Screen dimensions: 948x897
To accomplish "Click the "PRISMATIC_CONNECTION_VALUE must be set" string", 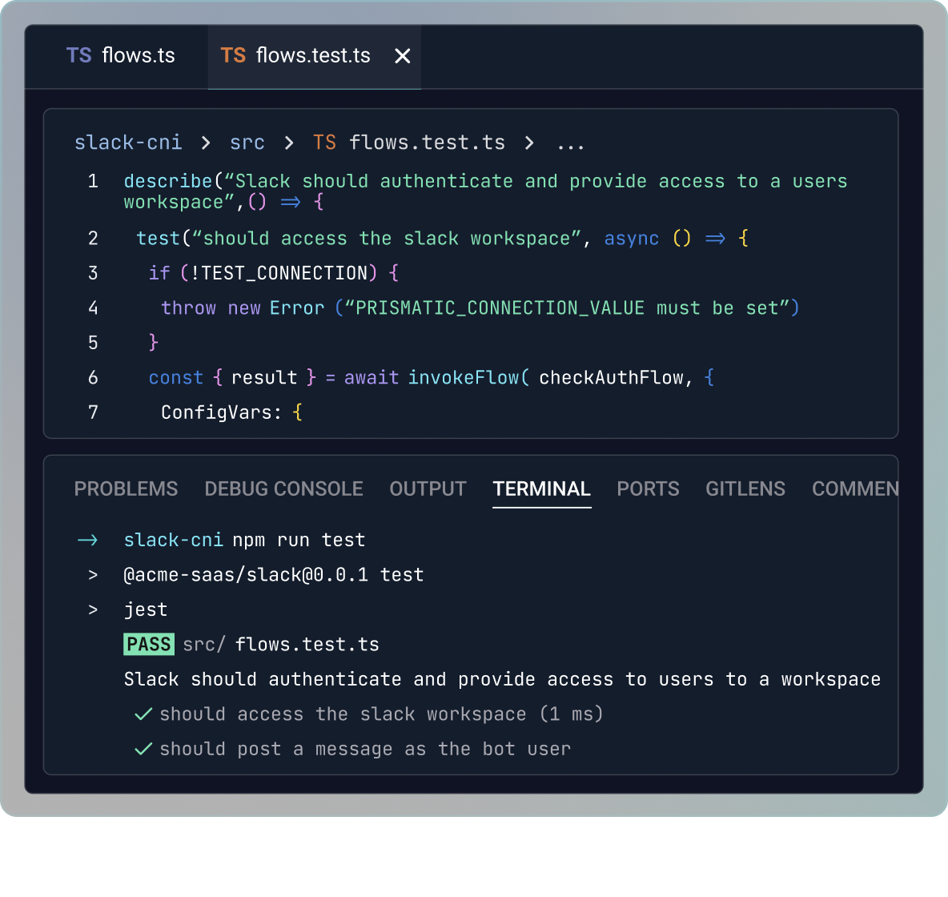I will pyautogui.click(x=567, y=308).
